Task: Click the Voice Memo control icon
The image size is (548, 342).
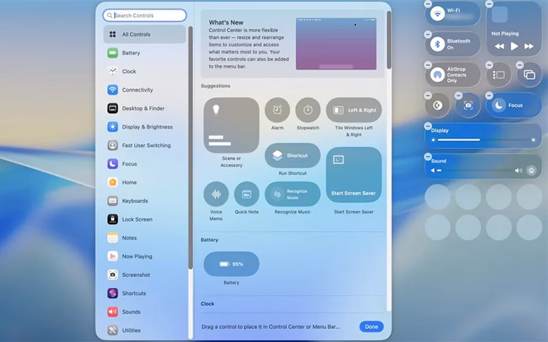Action: [216, 194]
